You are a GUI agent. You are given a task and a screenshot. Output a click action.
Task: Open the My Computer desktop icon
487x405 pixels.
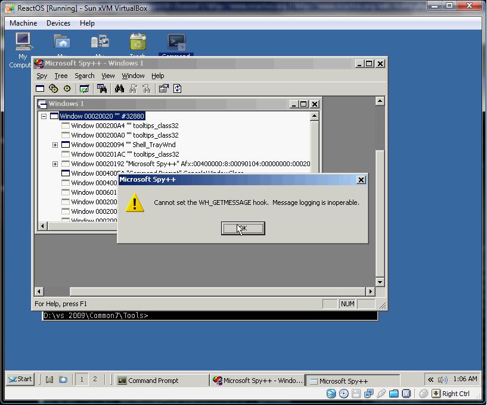pyautogui.click(x=23, y=50)
